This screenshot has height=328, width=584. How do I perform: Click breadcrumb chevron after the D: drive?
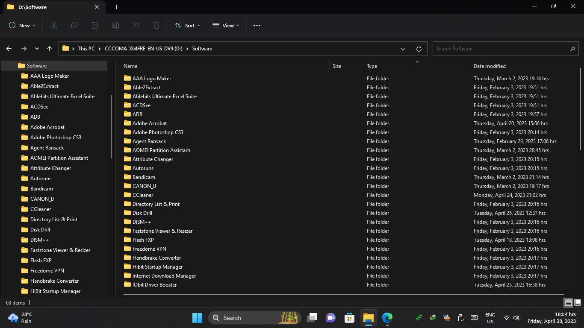(x=187, y=49)
